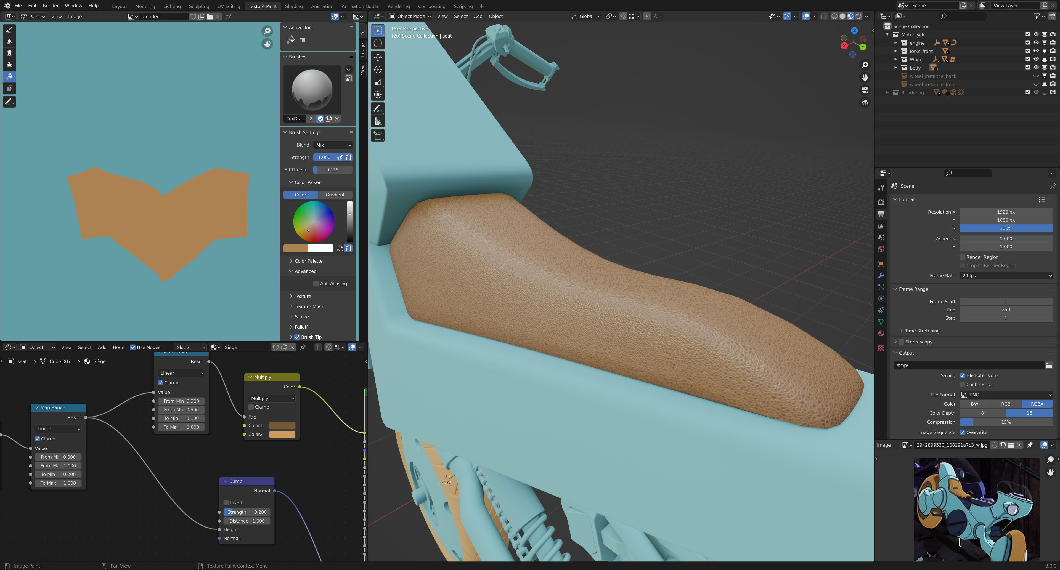This screenshot has height=570, width=1060.
Task: Toggle camera view in the viewport
Action: click(x=865, y=90)
